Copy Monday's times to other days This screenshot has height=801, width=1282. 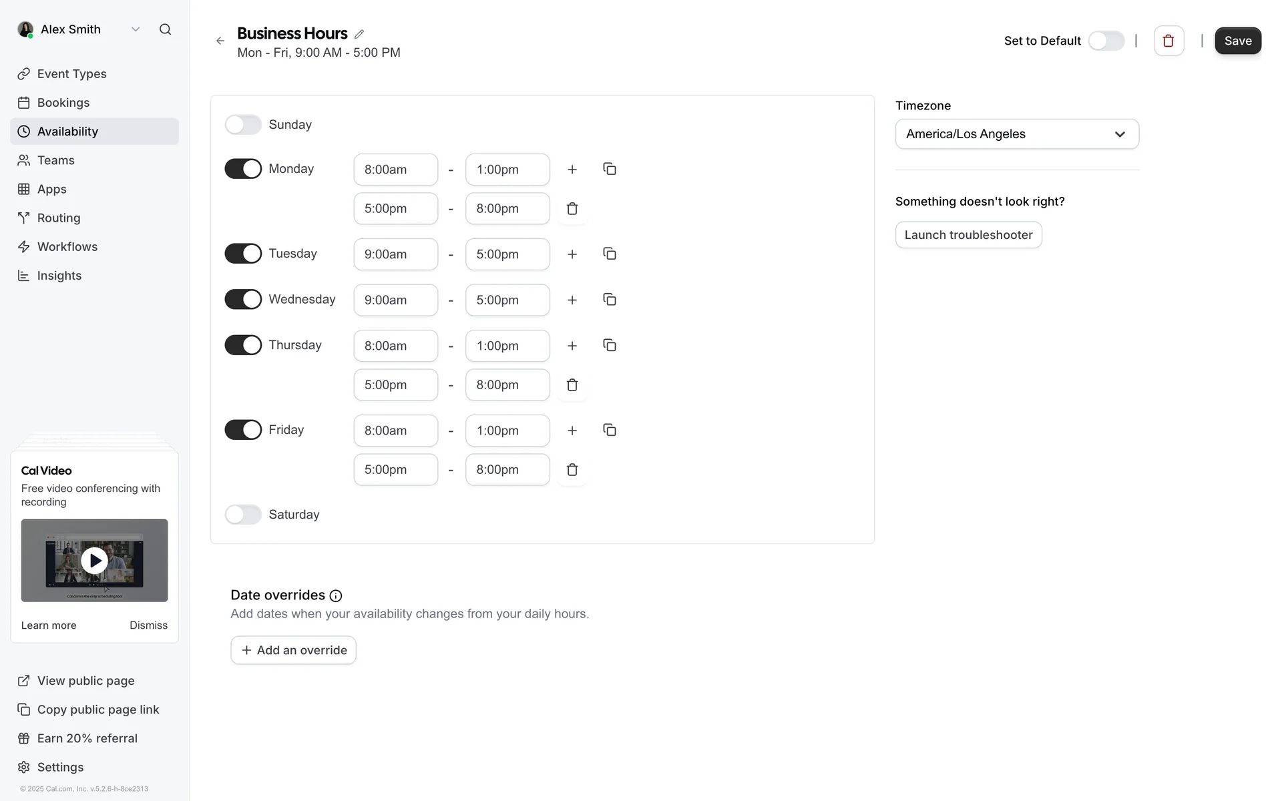[609, 169]
